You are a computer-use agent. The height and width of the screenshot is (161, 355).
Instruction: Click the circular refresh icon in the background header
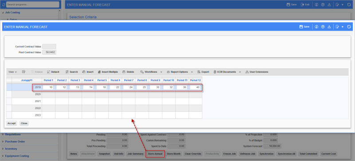point(349,4)
